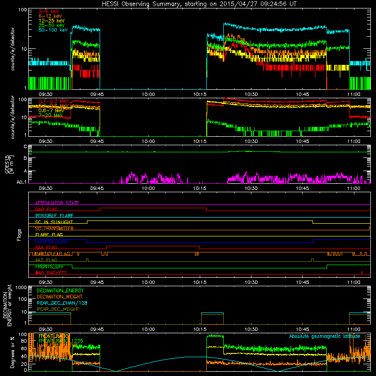Select the red 3-6 keV legend label
The image size is (376, 376).
(x=49, y=11)
